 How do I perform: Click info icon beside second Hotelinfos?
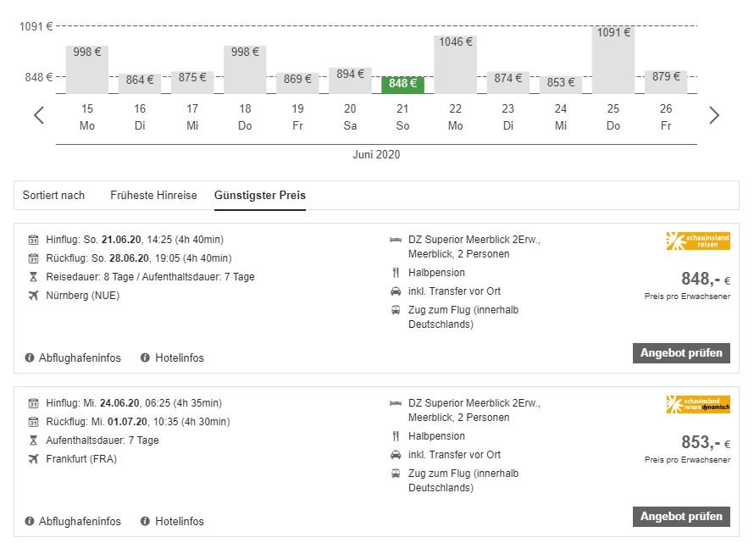click(x=146, y=521)
